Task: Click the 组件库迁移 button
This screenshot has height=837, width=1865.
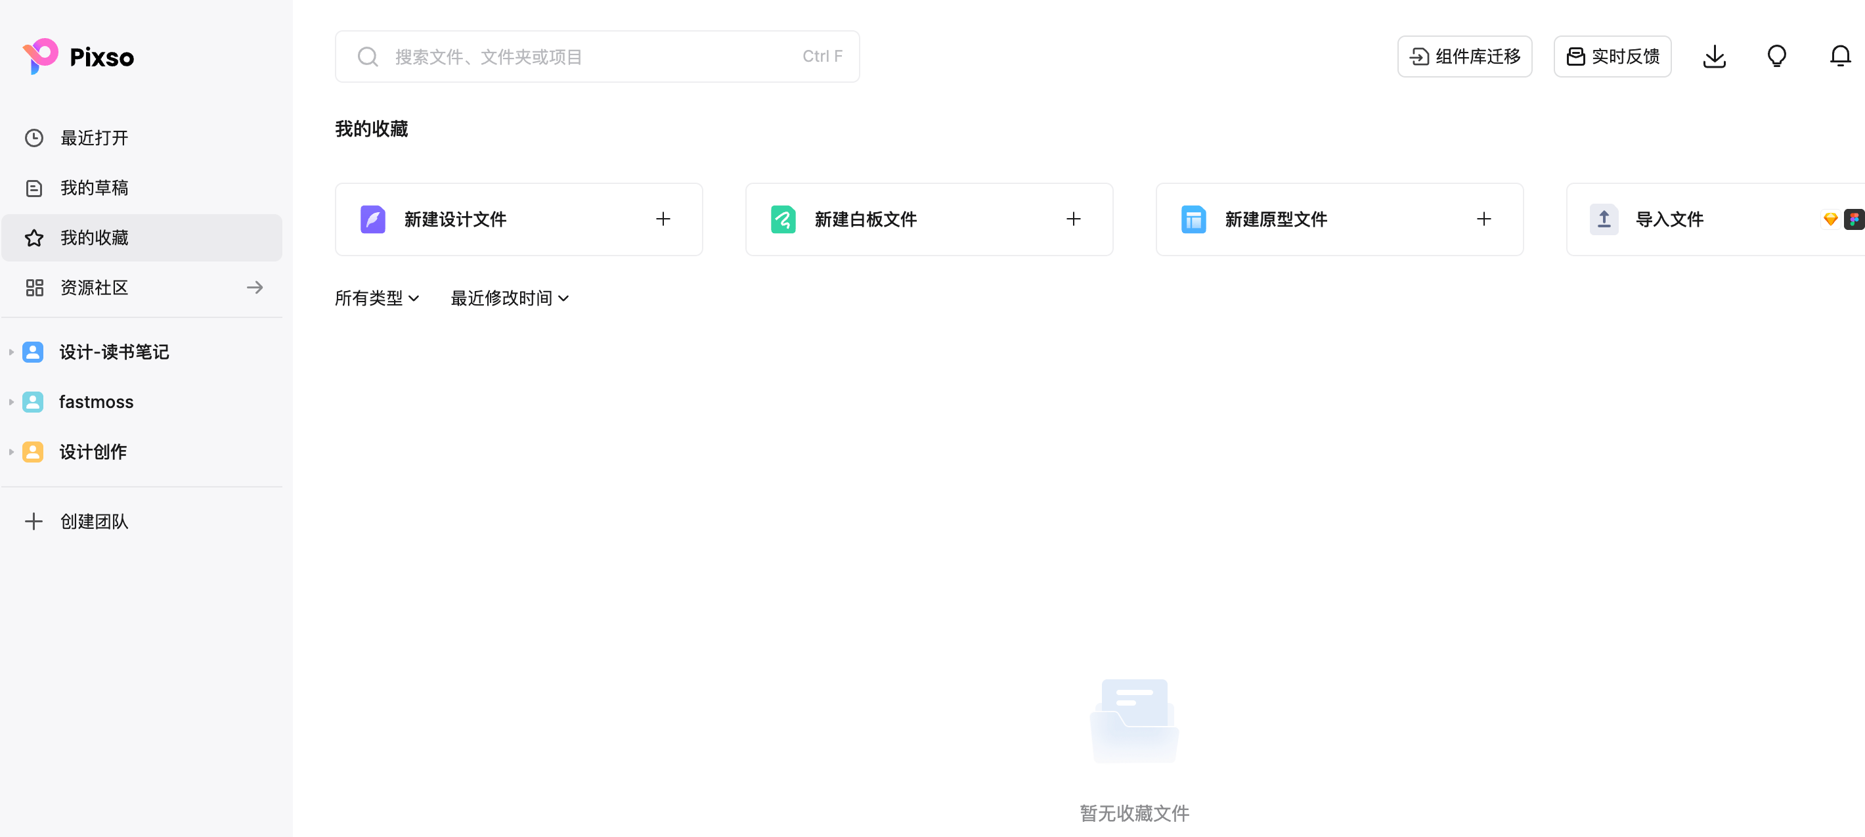Action: pyautogui.click(x=1464, y=56)
